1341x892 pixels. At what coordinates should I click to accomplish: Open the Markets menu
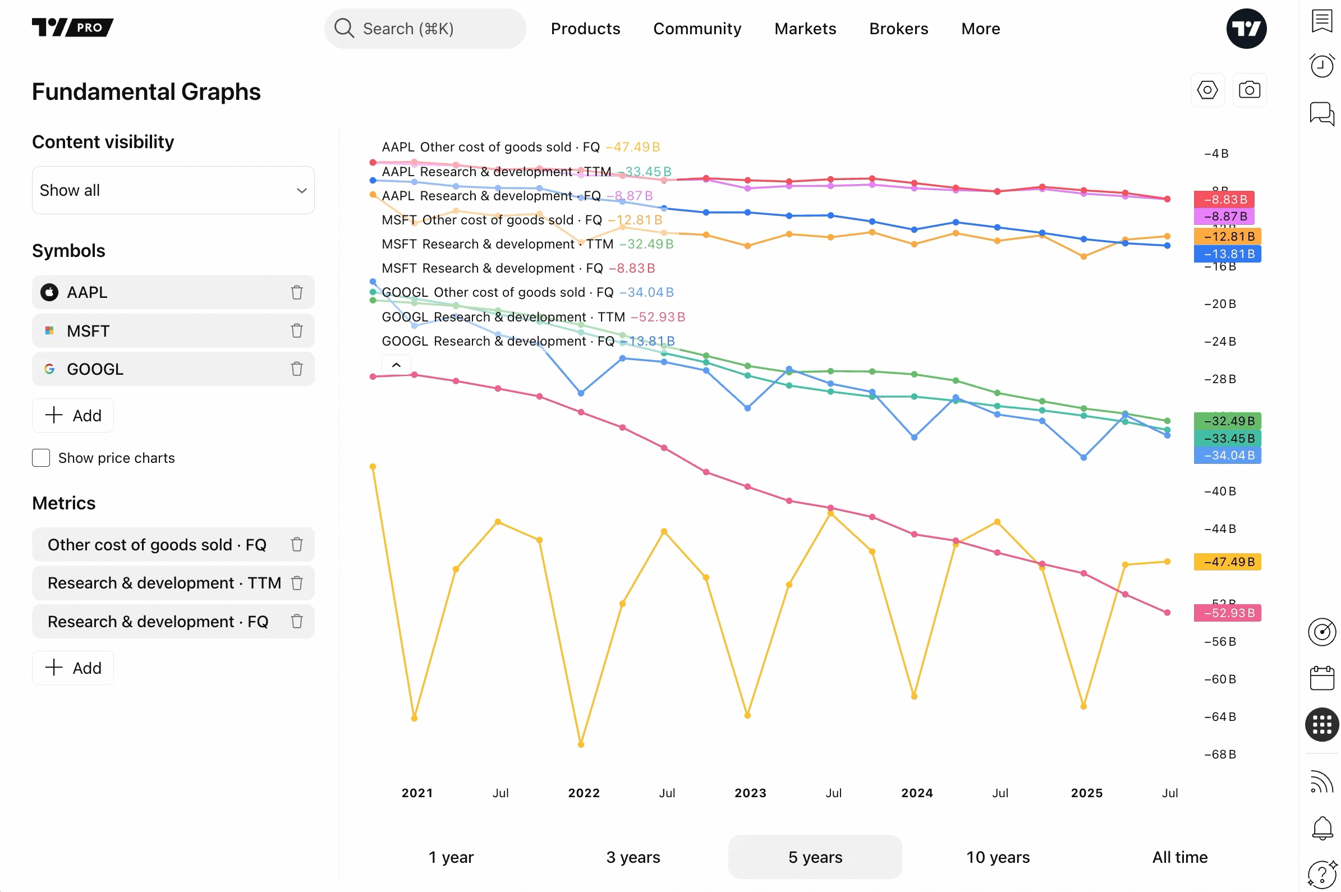[x=805, y=29]
